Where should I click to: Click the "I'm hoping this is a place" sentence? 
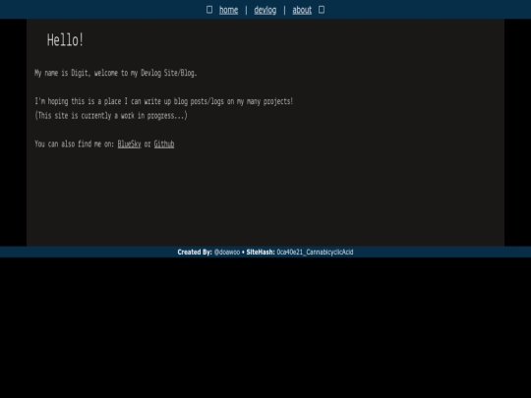[164, 101]
